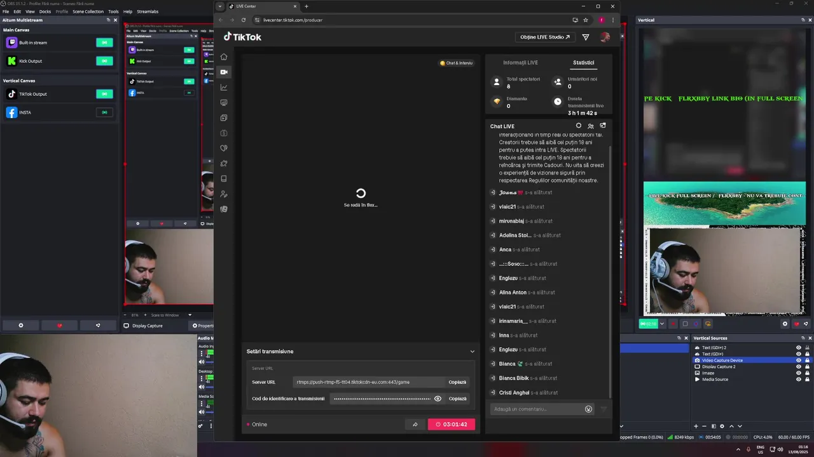
Task: Click the Vertical dock settings gear button
Action: coord(785,324)
